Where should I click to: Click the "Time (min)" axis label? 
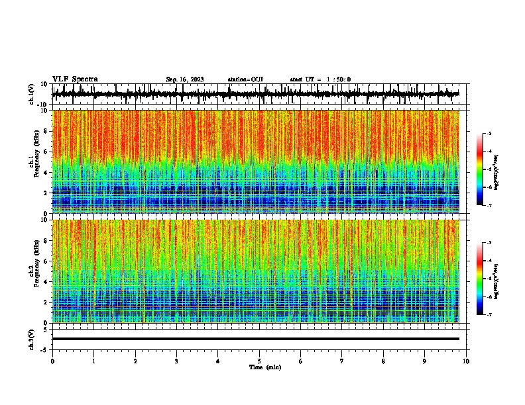[265, 367]
